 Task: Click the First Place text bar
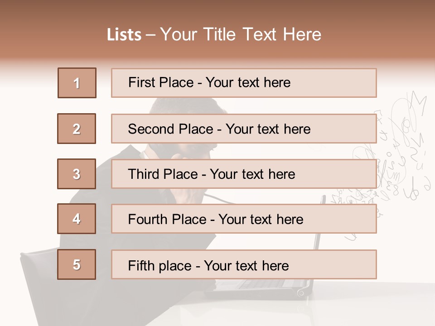244,83
